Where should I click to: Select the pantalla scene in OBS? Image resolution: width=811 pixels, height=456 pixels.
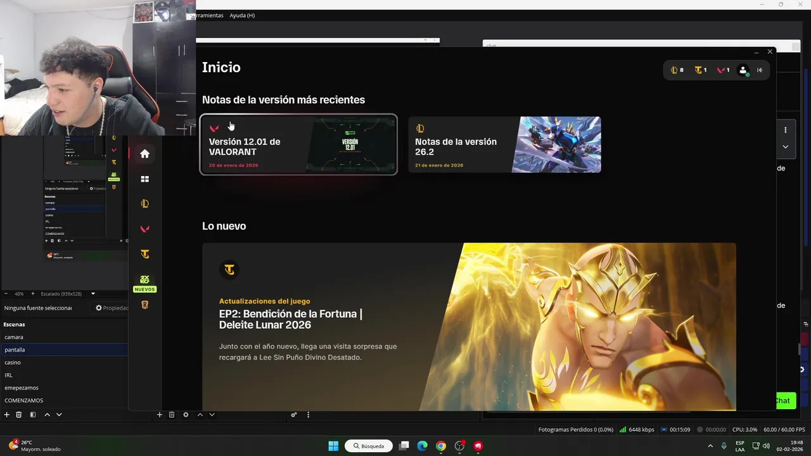point(64,350)
